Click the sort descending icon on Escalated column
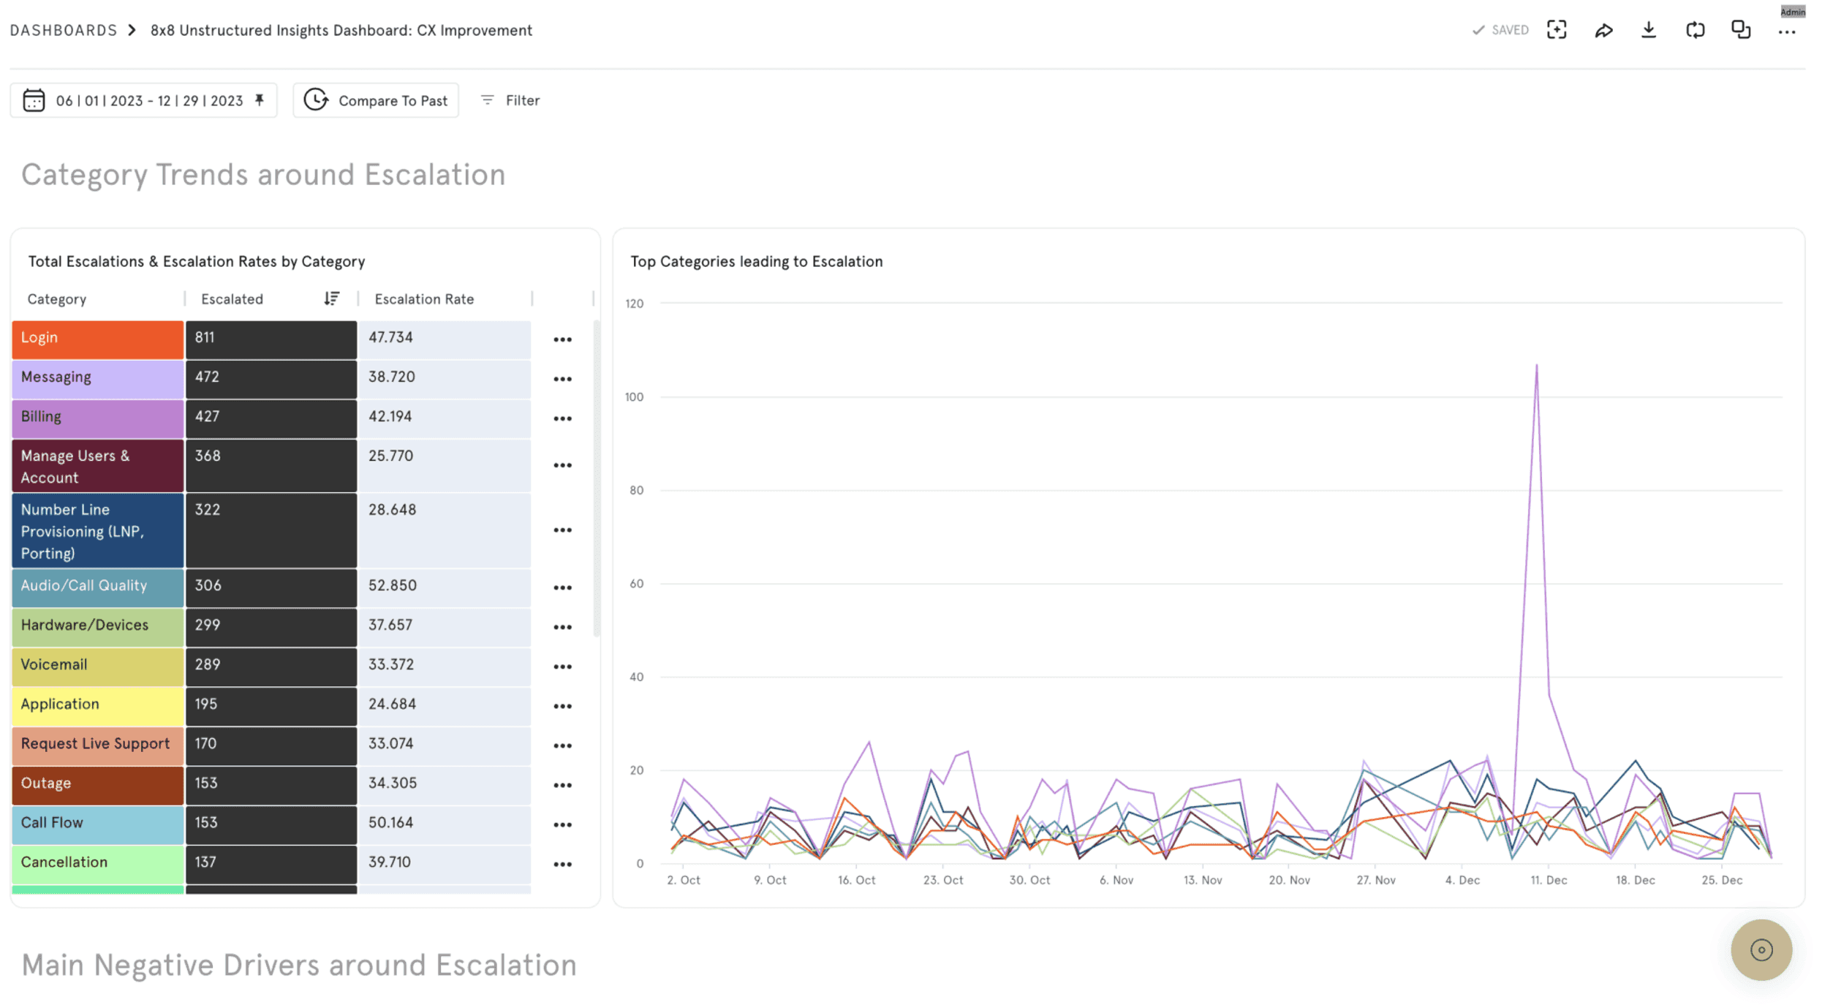Screen dimensions: 1822x1008 tap(332, 298)
